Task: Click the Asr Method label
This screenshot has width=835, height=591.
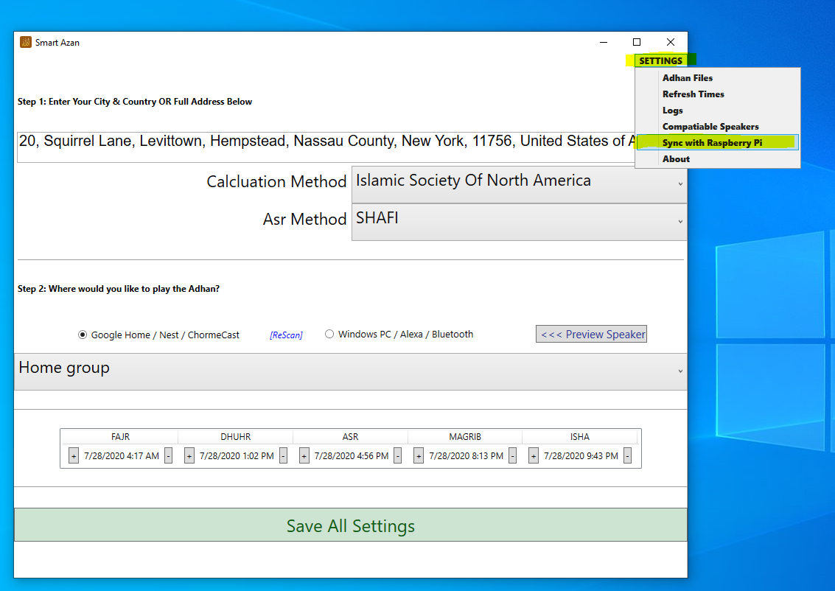Action: (x=304, y=219)
